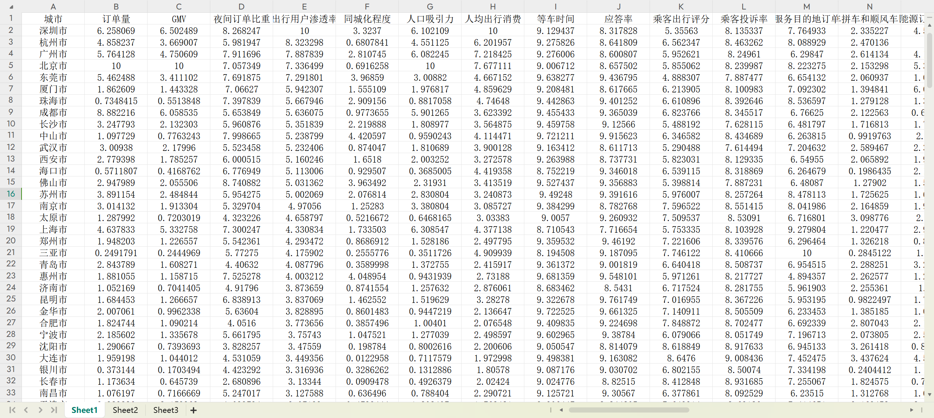Select row 16 header
This screenshot has width=934, height=418.
coord(11,194)
